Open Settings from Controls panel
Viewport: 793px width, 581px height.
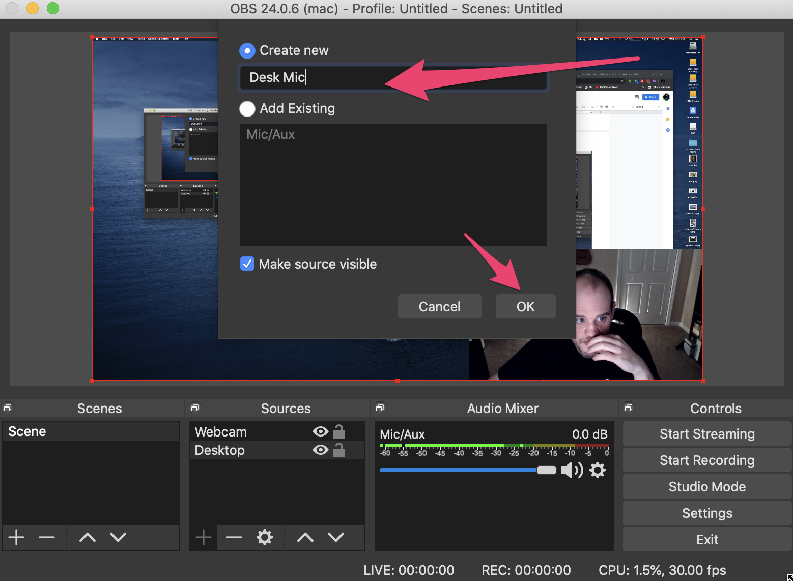(x=707, y=513)
